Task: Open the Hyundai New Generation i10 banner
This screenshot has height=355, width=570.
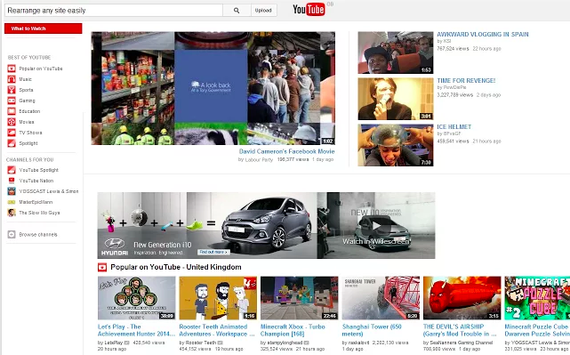Action: click(207, 225)
